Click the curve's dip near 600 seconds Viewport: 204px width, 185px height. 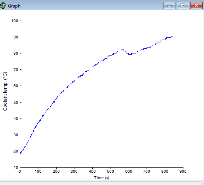click(x=130, y=54)
